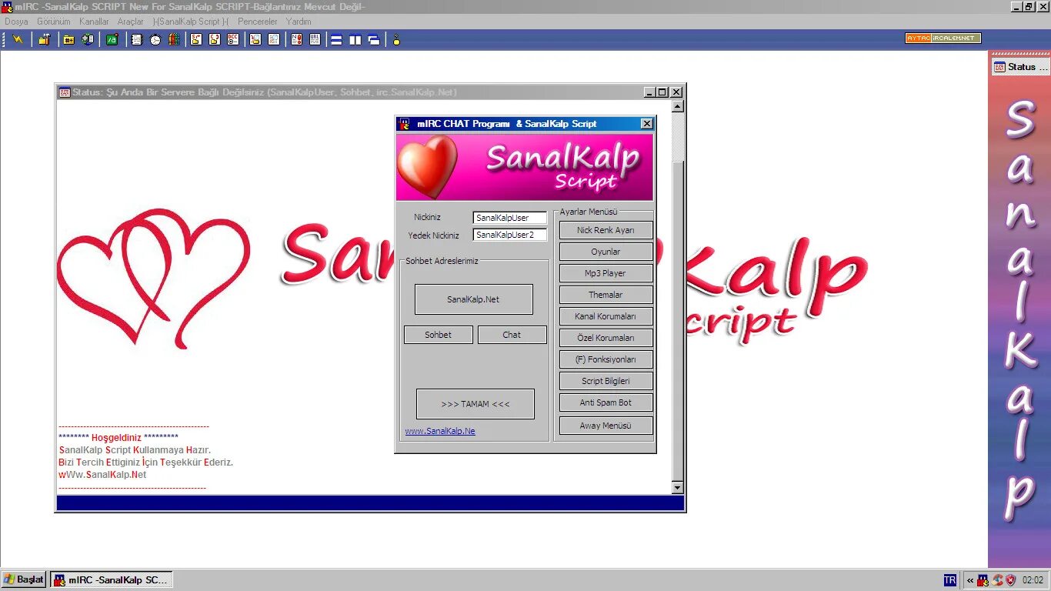Image resolution: width=1051 pixels, height=591 pixels.
Task: Open the Pencereler menu
Action: pyautogui.click(x=258, y=22)
